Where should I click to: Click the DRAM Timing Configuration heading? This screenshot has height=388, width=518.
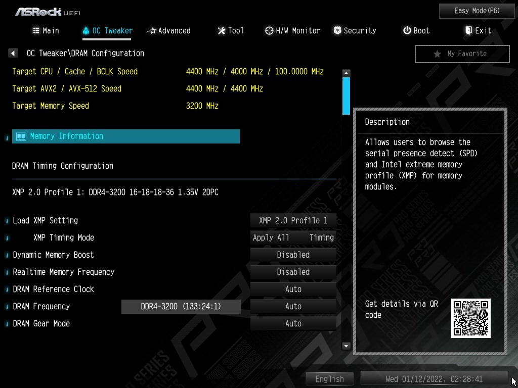pos(62,166)
